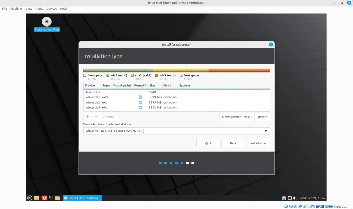Screen dimensions: 353x209
Task: Uncheck the Format checkbox for /dev/sda1
Action: 140,97
